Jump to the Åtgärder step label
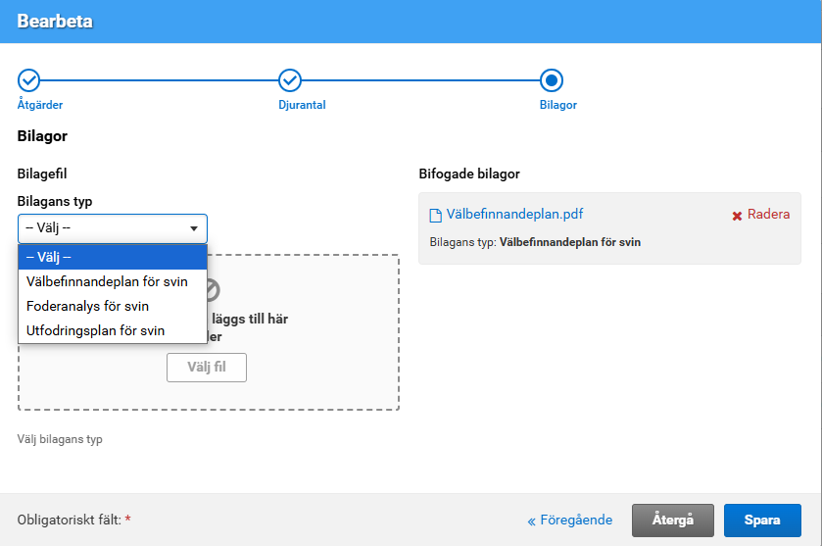The width and height of the screenshot is (822, 546). coord(40,105)
